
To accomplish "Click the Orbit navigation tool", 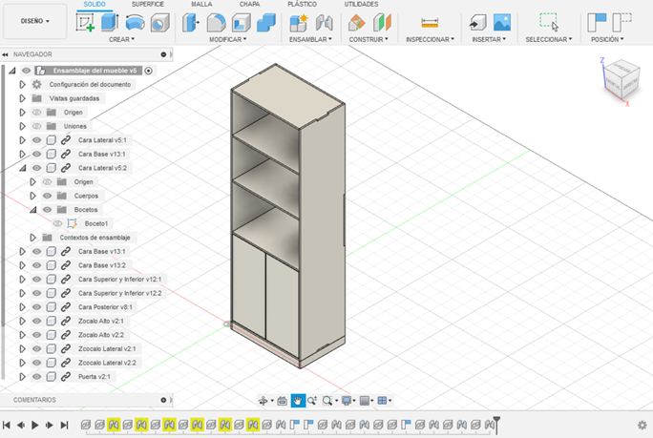I will point(263,401).
